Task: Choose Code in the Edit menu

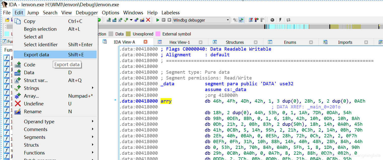Action: (x=55, y=65)
